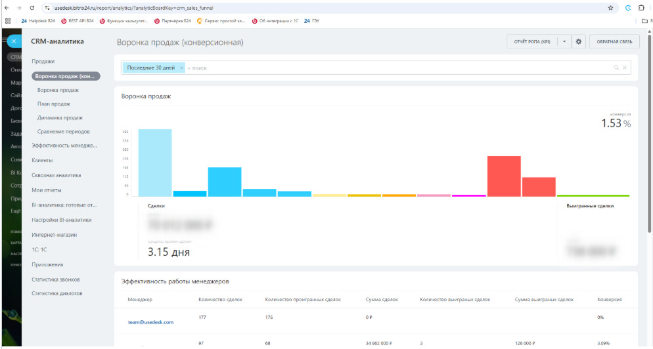Viewport: 653px width, 349px height.
Task: Bookmark page with the star icon
Action: tap(610, 8)
